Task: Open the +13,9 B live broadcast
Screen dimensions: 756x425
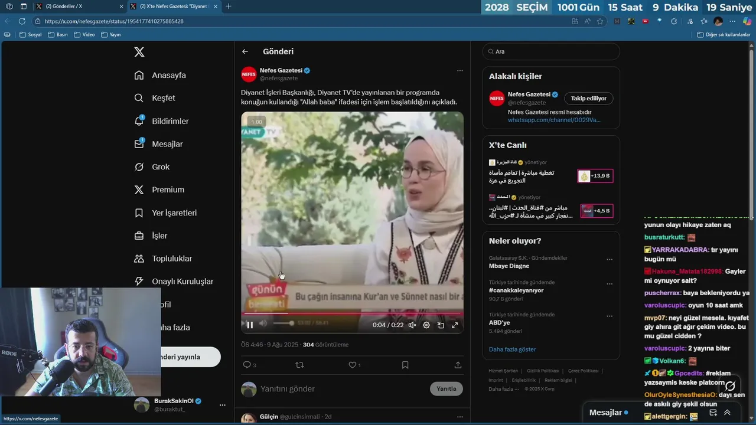Action: (x=595, y=176)
